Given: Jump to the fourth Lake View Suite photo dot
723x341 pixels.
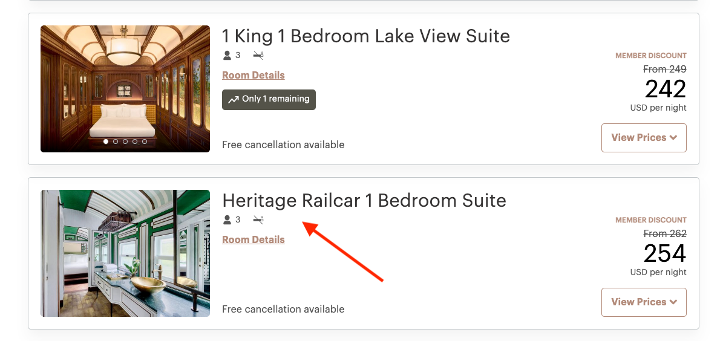Looking at the screenshot, I should (135, 141).
